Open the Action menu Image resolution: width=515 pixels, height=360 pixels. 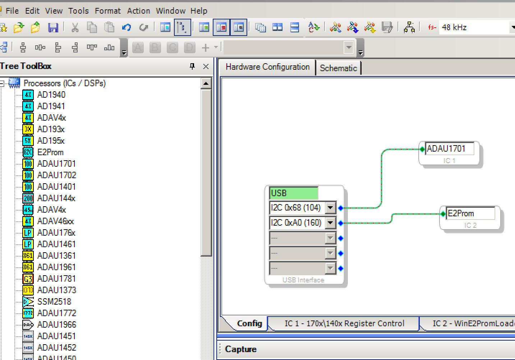pyautogui.click(x=138, y=11)
